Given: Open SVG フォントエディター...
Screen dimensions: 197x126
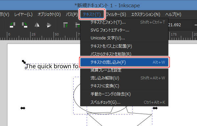Looking at the screenshot, I should coord(124,30).
